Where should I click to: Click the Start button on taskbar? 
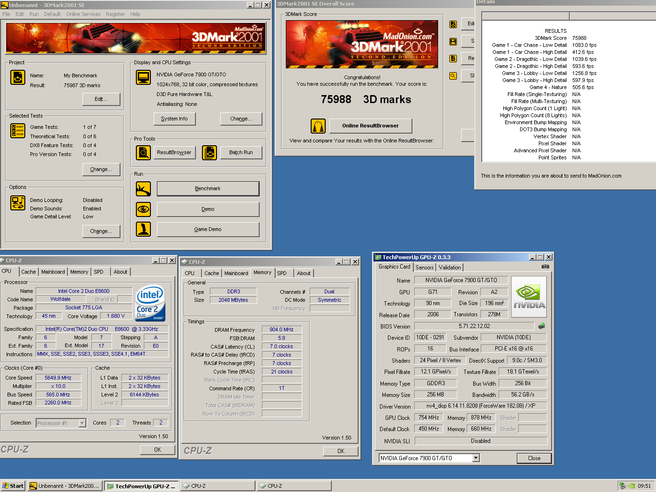pos(13,486)
